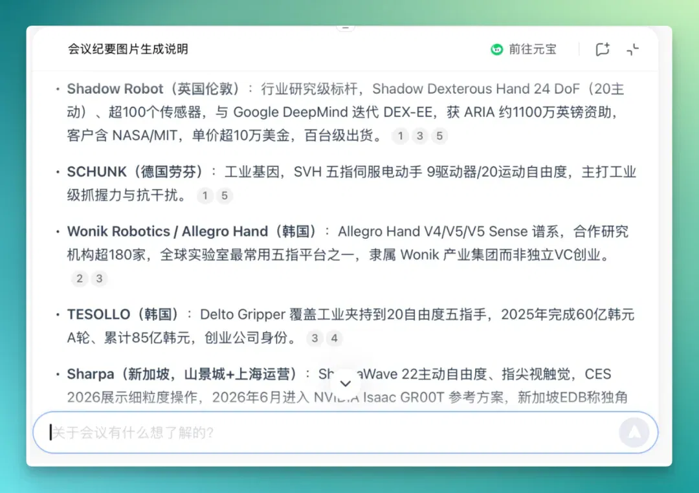Click the text Shadow Dexterous Hand 24 DoF

[476, 89]
